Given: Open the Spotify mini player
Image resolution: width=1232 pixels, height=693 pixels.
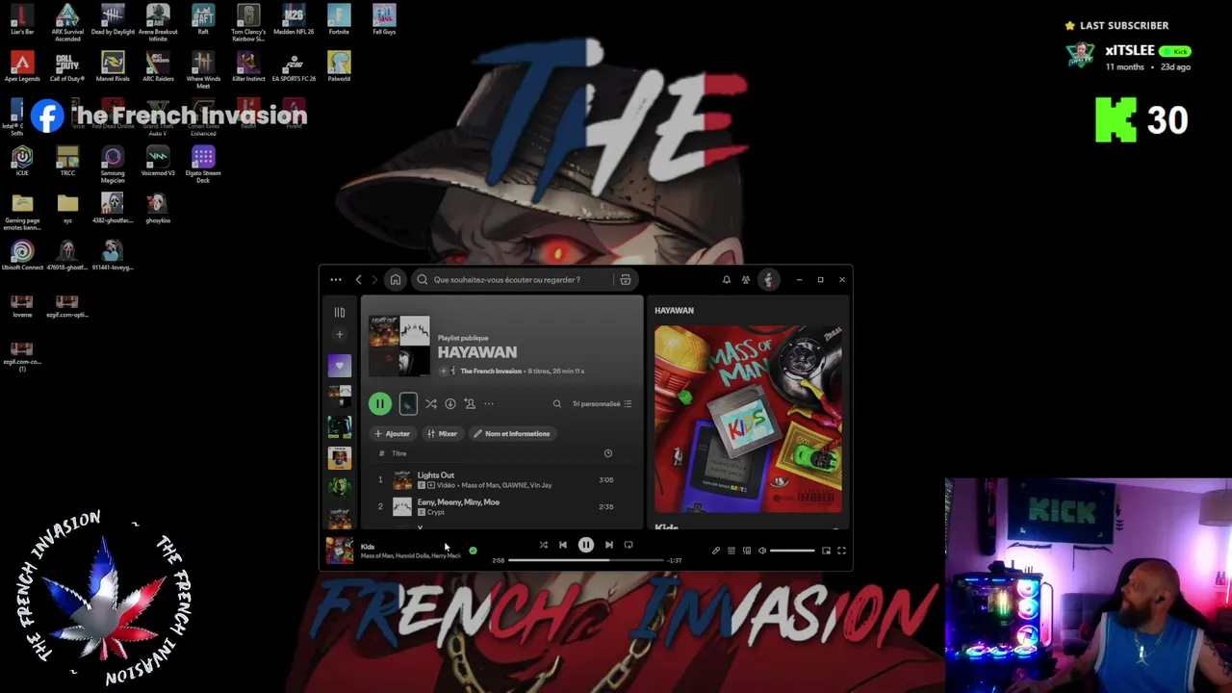Looking at the screenshot, I should coord(826,551).
